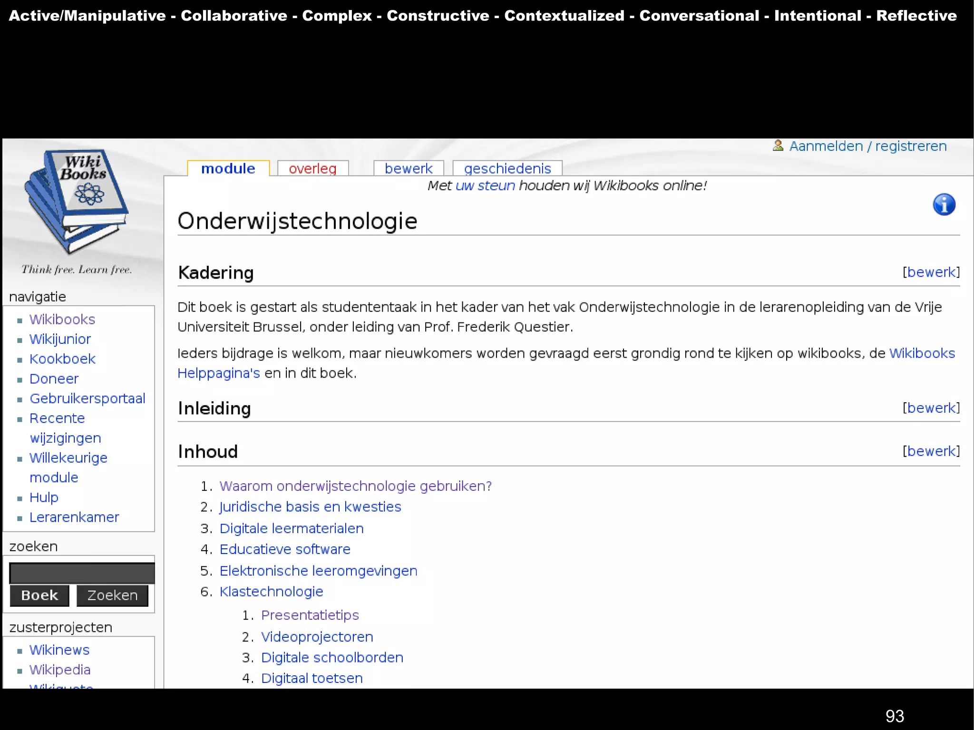Go to Lerarenkamer in navigation
This screenshot has width=974, height=730.
coord(74,517)
